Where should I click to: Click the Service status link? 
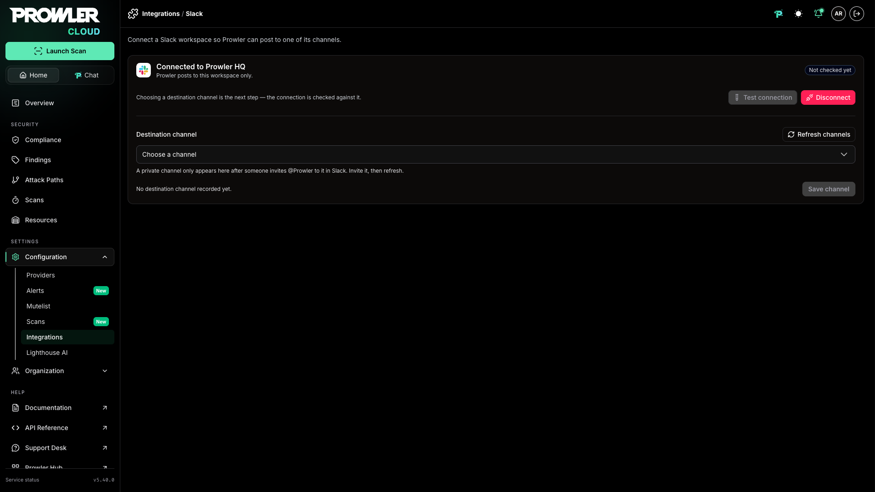[x=22, y=480]
